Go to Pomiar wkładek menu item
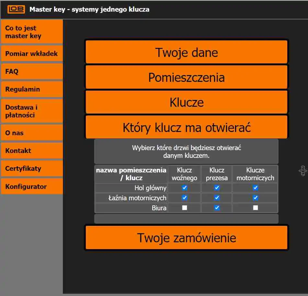This screenshot has height=296, width=308. point(32,53)
